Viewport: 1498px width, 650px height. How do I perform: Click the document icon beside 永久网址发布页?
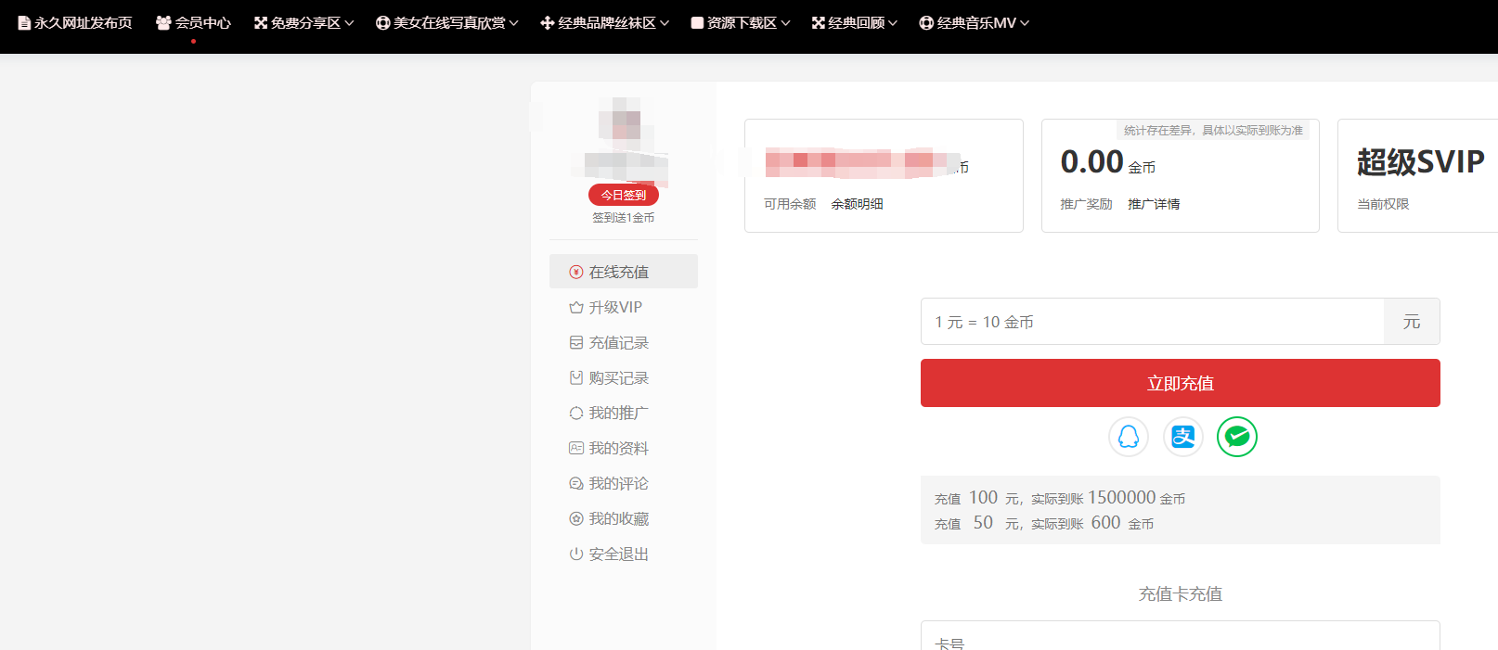tap(24, 23)
